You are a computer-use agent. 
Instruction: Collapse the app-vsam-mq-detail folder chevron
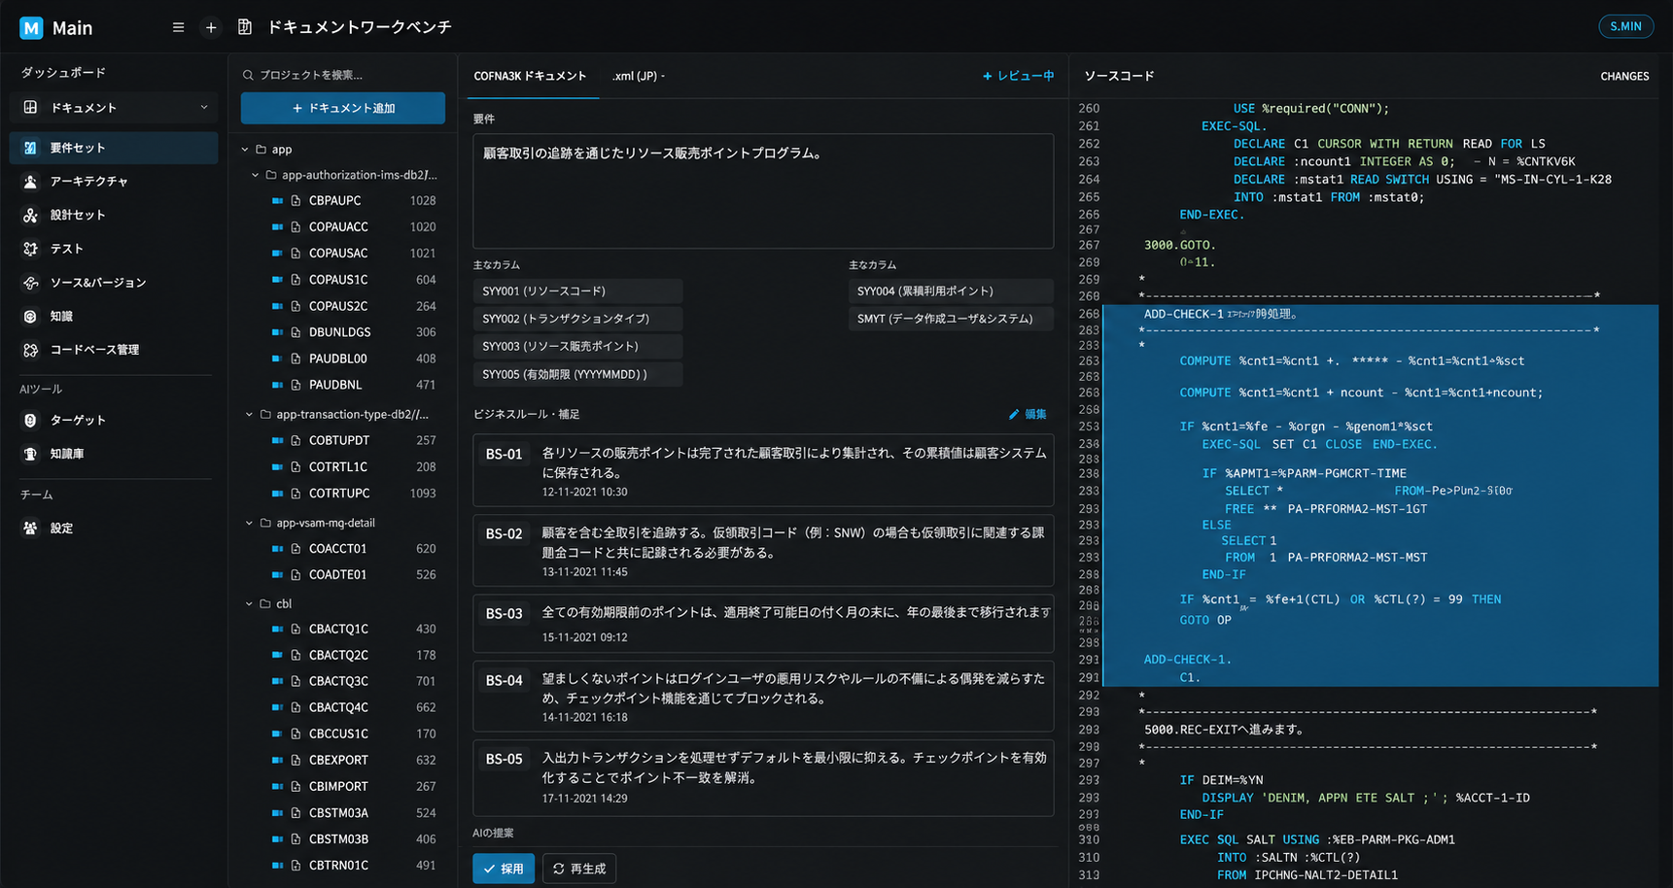pyautogui.click(x=249, y=523)
